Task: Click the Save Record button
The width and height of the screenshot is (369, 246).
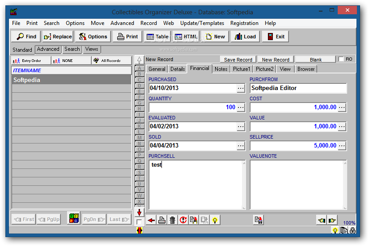Action: (x=238, y=60)
